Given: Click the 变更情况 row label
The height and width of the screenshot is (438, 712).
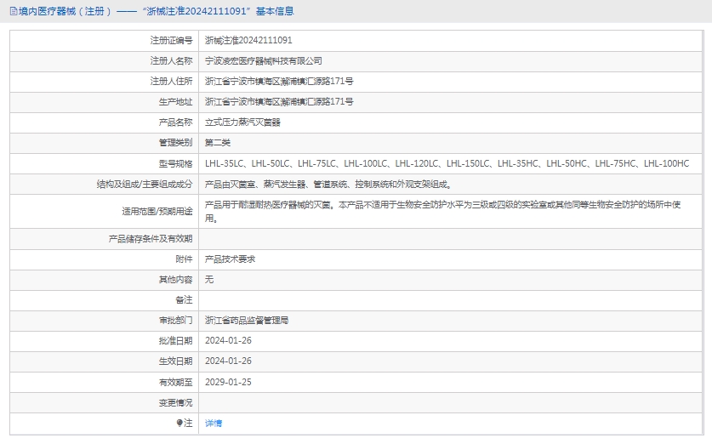Looking at the screenshot, I should [175, 402].
